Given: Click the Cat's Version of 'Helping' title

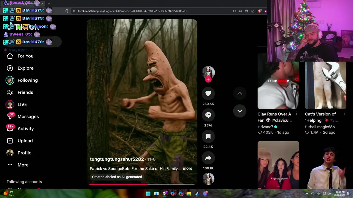Looking at the screenshot, I should [322, 117].
